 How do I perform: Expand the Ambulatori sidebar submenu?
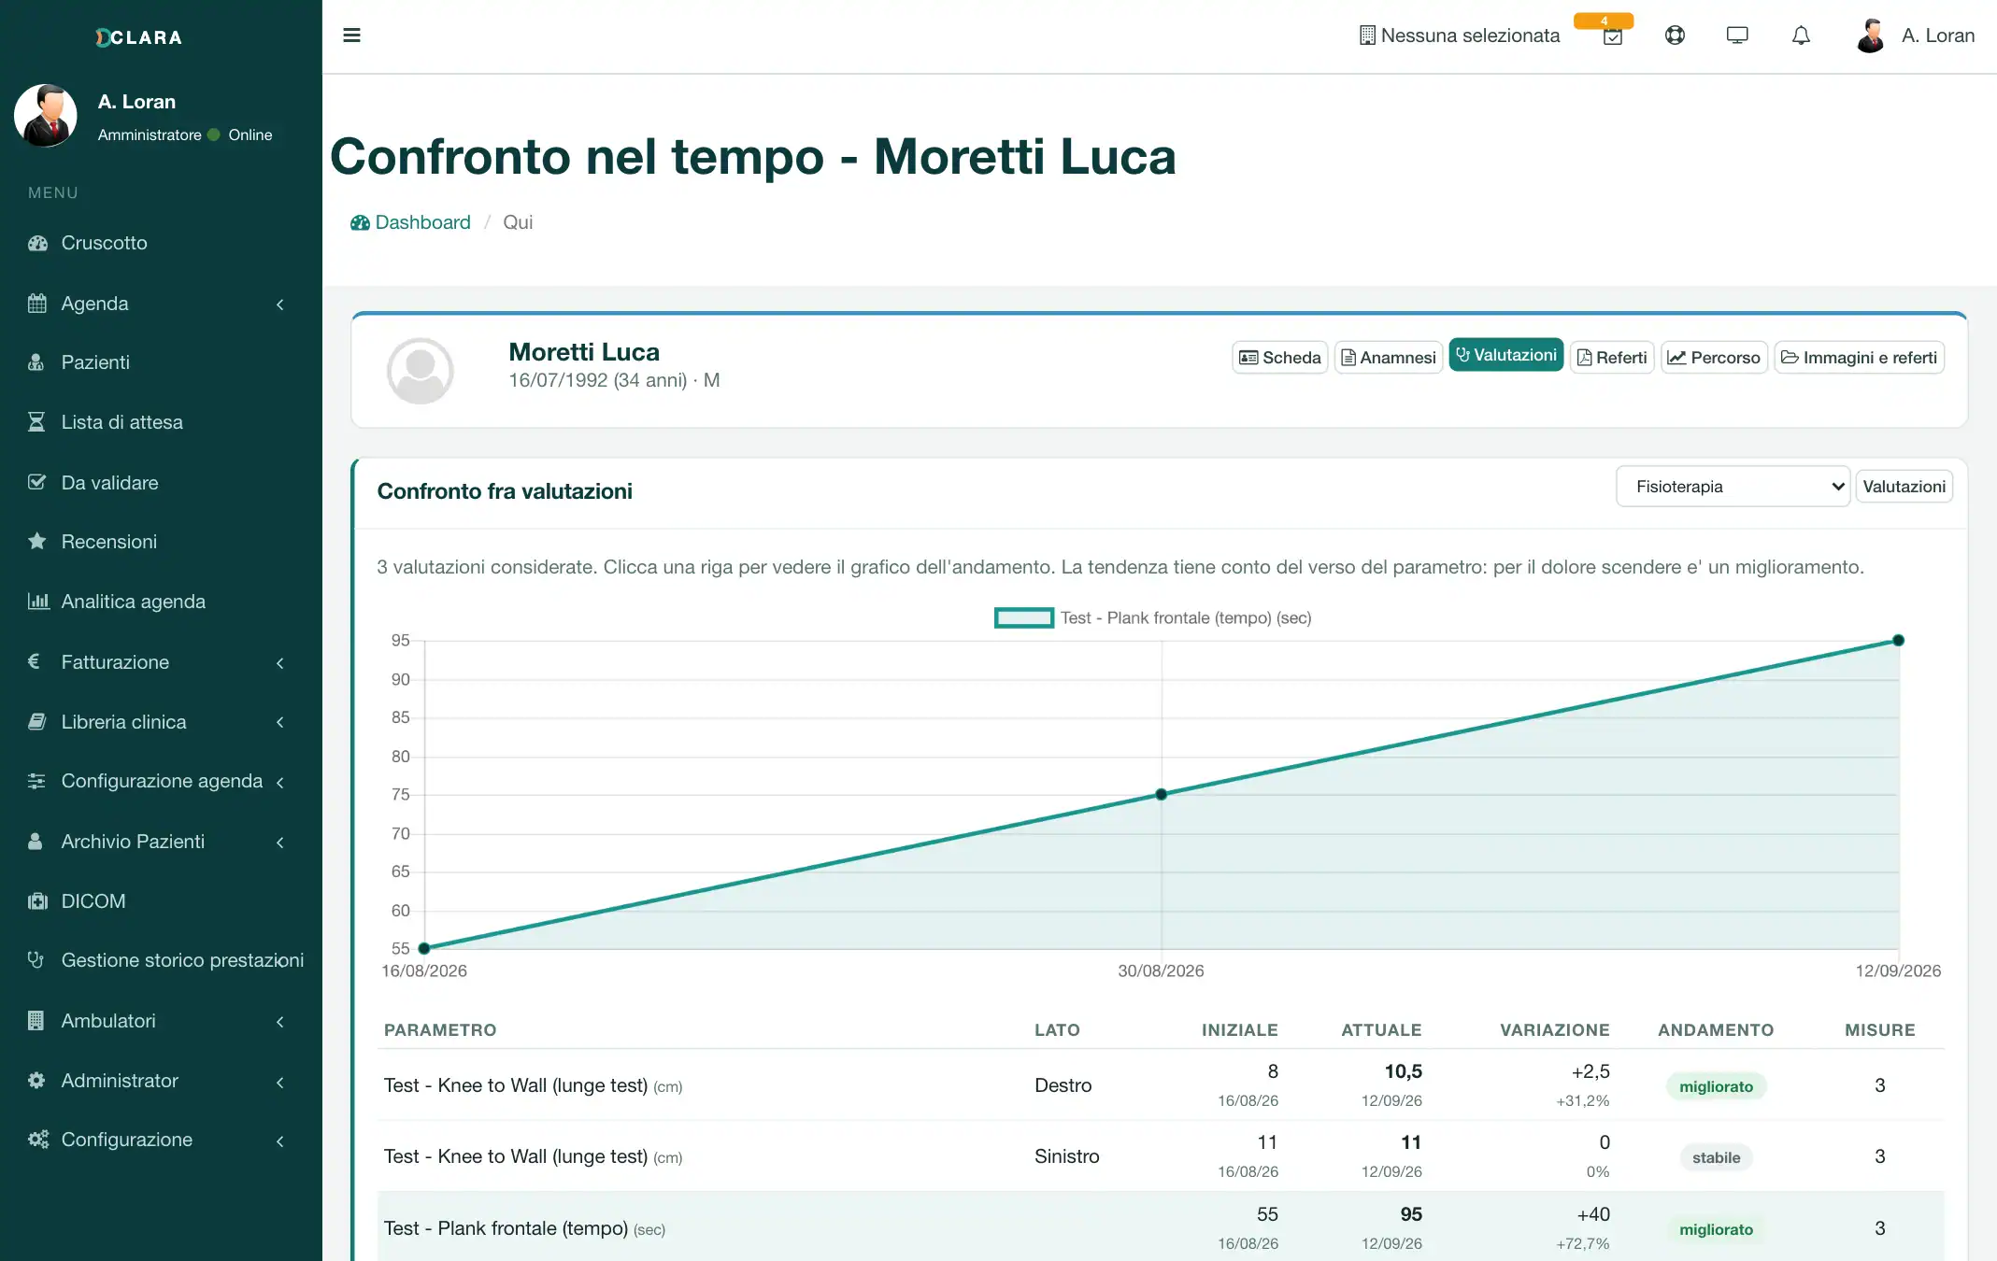tap(279, 1021)
